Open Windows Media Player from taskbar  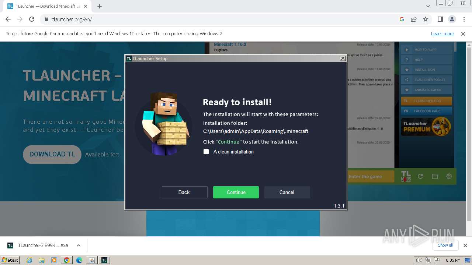[x=54, y=260]
